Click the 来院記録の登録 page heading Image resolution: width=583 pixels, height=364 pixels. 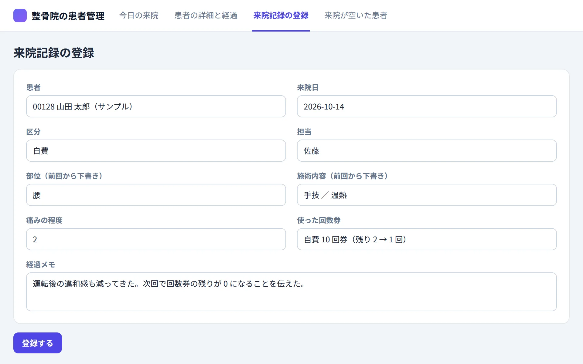pyautogui.click(x=54, y=53)
